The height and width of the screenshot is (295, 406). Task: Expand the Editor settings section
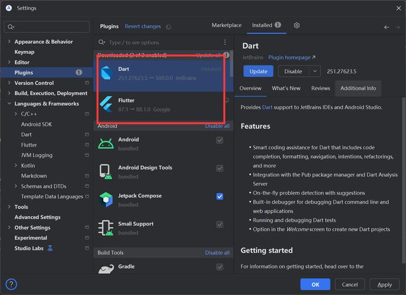pos(9,62)
